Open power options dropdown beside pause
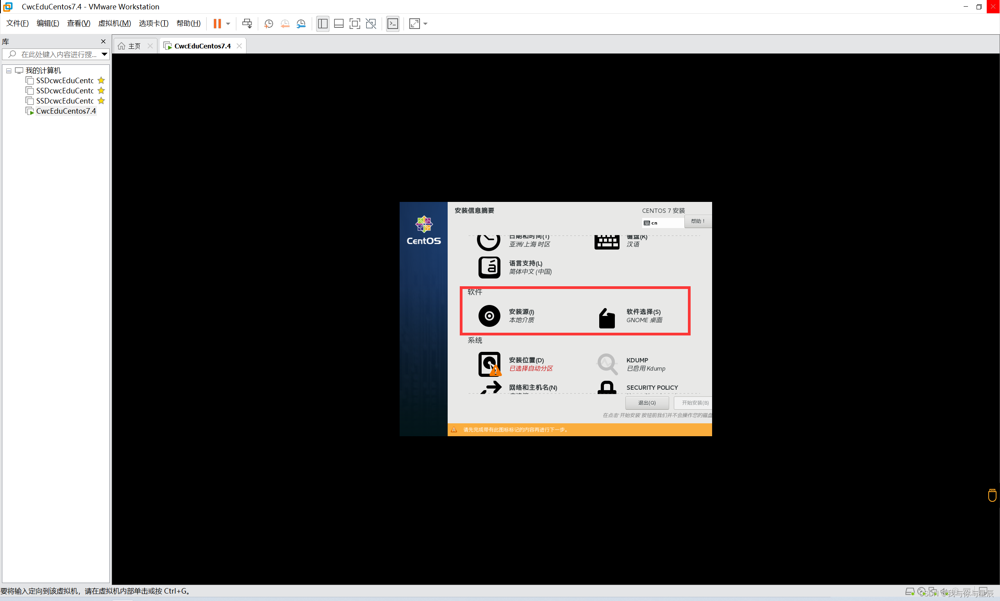Screen dimensions: 1000x601 click(x=228, y=23)
